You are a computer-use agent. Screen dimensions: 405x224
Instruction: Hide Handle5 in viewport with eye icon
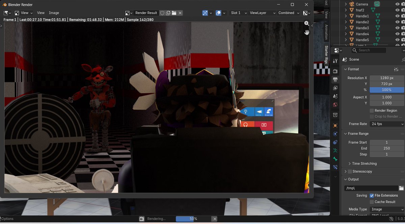pyautogui.click(x=397, y=40)
